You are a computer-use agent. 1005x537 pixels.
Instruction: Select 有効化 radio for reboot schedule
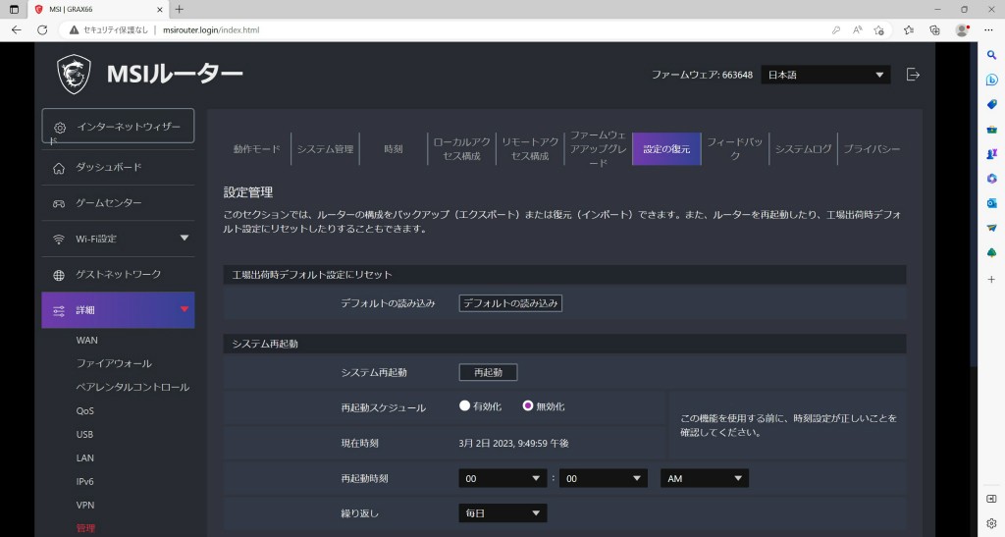464,405
